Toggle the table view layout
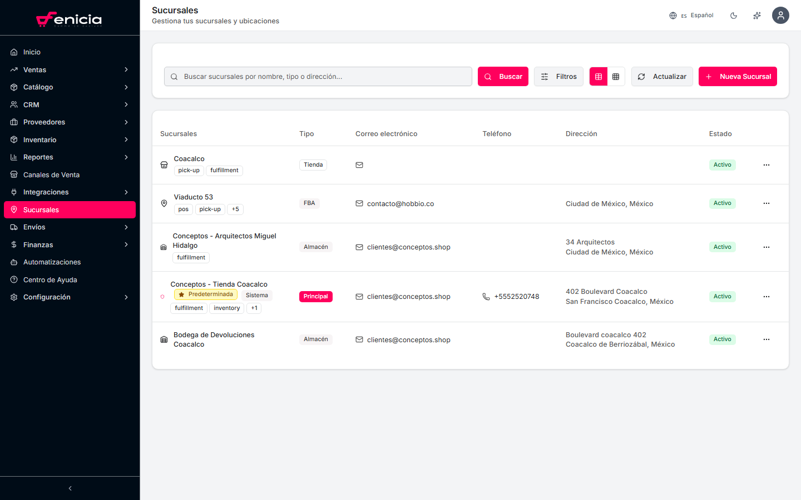Viewport: 801px width, 500px height. tap(599, 76)
